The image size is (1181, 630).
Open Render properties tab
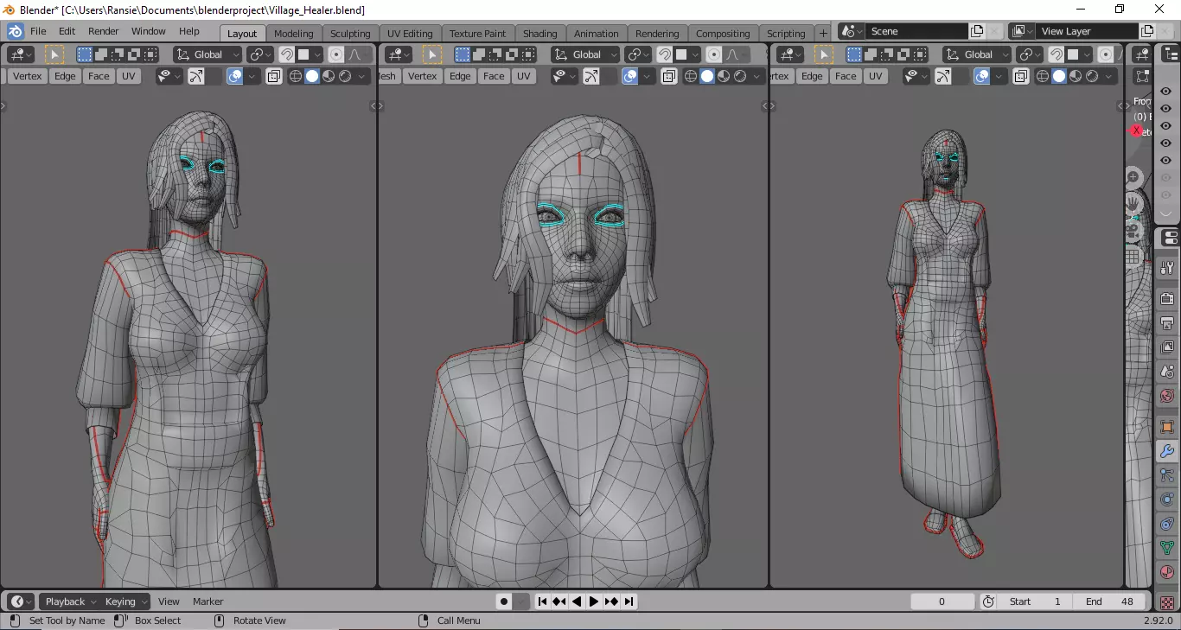point(1167,299)
